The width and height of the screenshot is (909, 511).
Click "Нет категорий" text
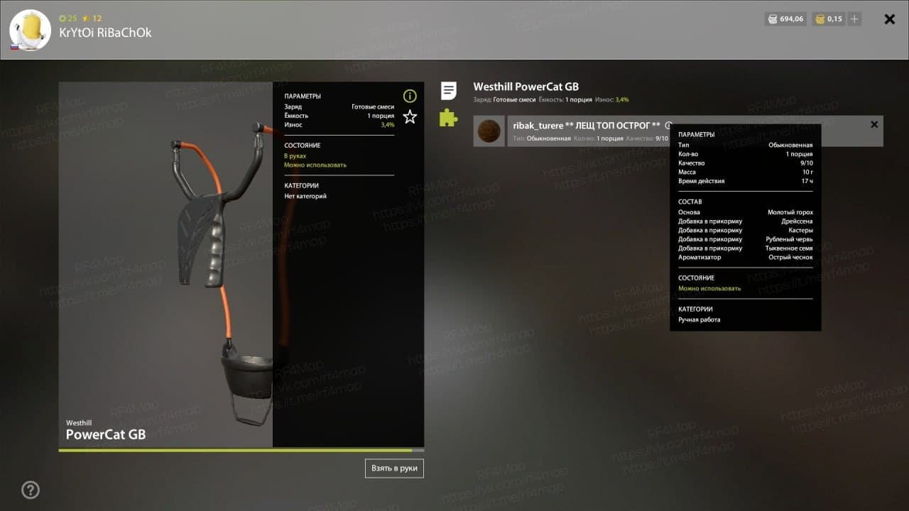tap(305, 196)
